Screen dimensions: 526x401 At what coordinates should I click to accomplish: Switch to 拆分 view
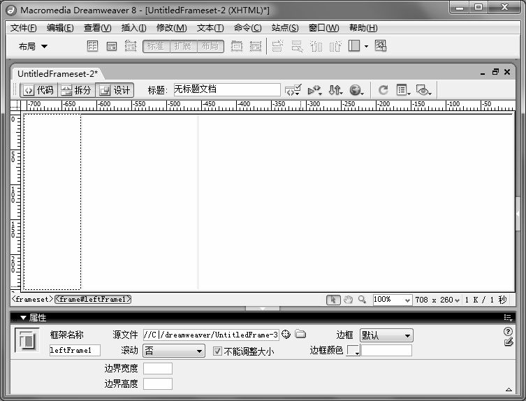(76, 90)
